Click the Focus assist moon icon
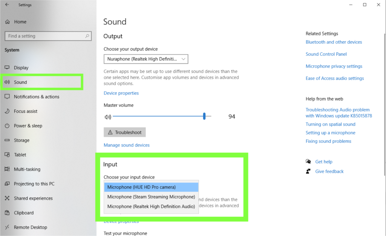This screenshot has height=236, width=386. (7, 111)
